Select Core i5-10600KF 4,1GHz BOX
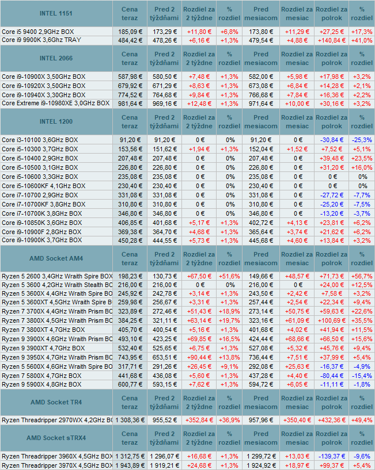The width and height of the screenshot is (375, 470). click(x=44, y=186)
